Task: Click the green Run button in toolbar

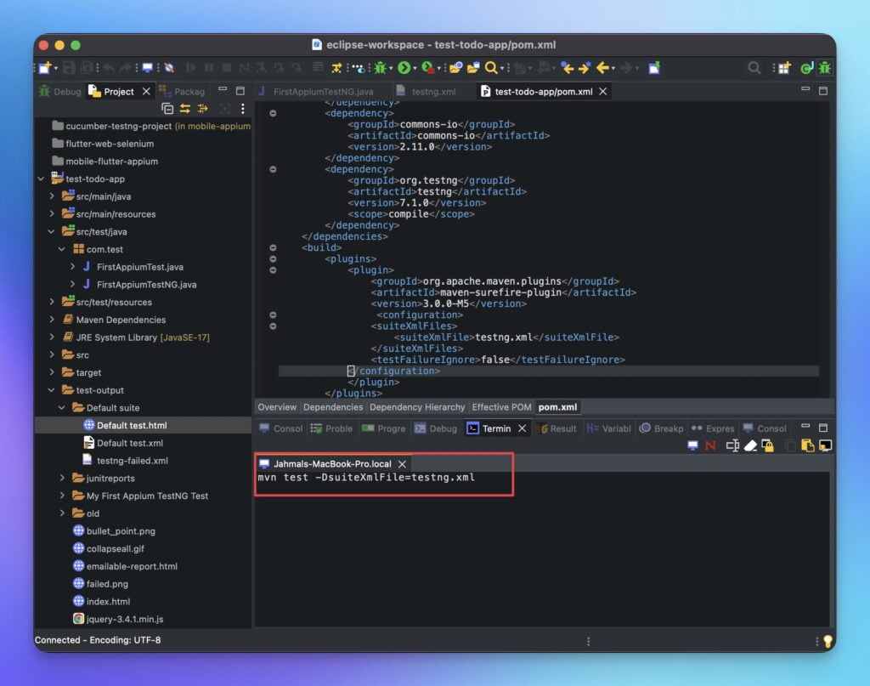Action: click(404, 68)
